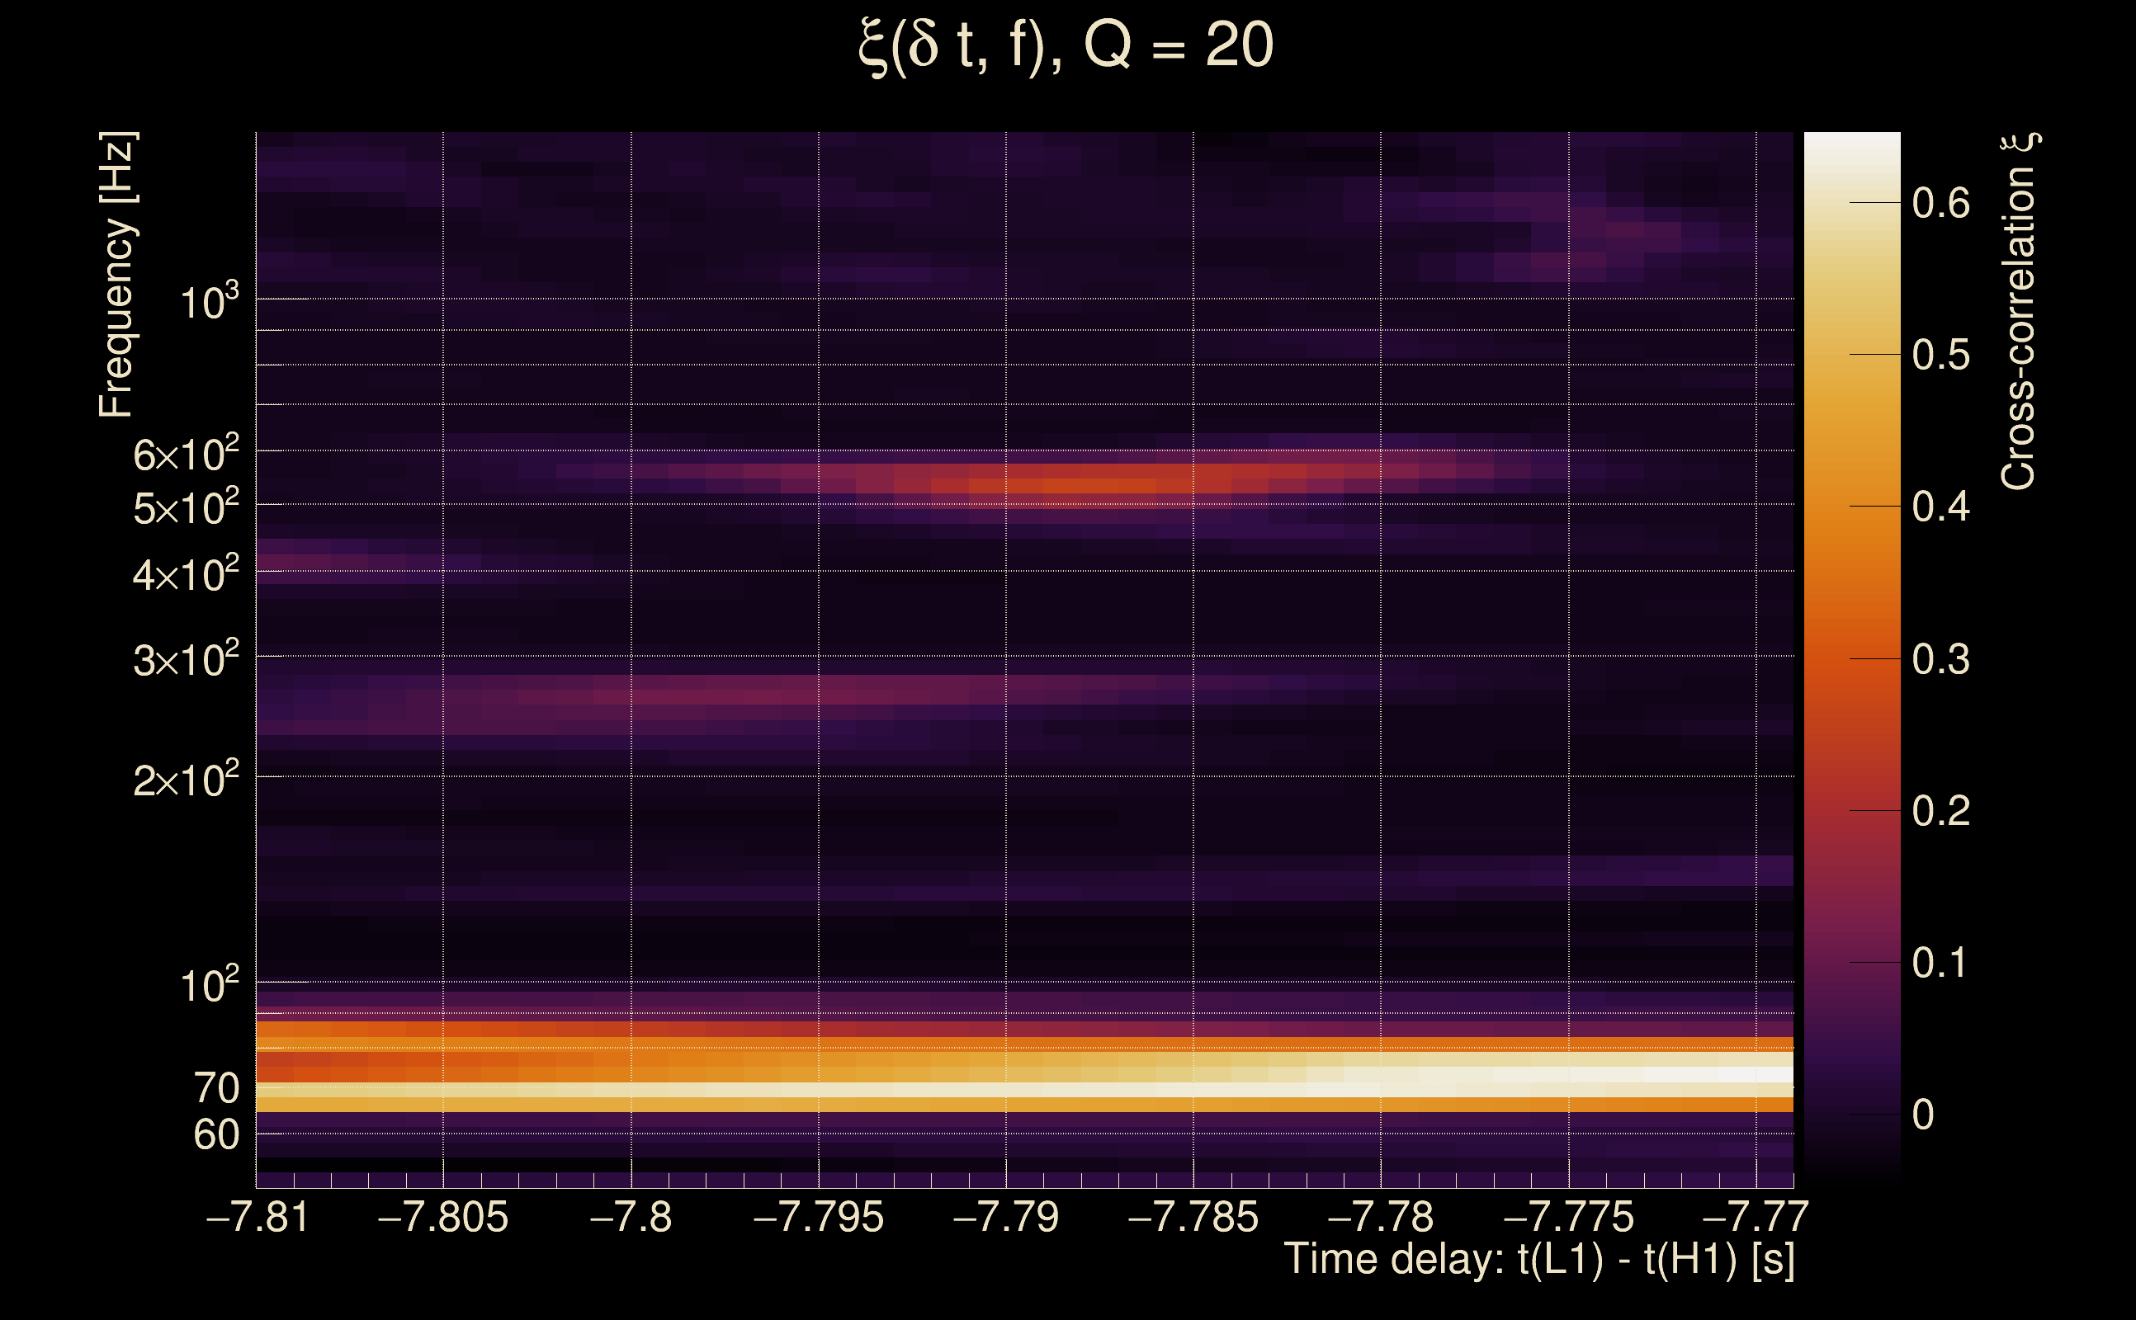Image resolution: width=2136 pixels, height=1320 pixels.
Task: Click the plot title ξ(δ t, f), Q = 20
Action: [x=1066, y=45]
